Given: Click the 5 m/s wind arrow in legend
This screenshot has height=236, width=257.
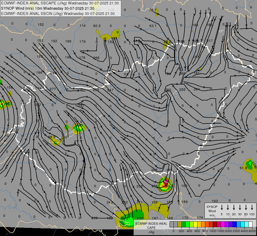Looking at the screenshot, I should coord(222,207).
